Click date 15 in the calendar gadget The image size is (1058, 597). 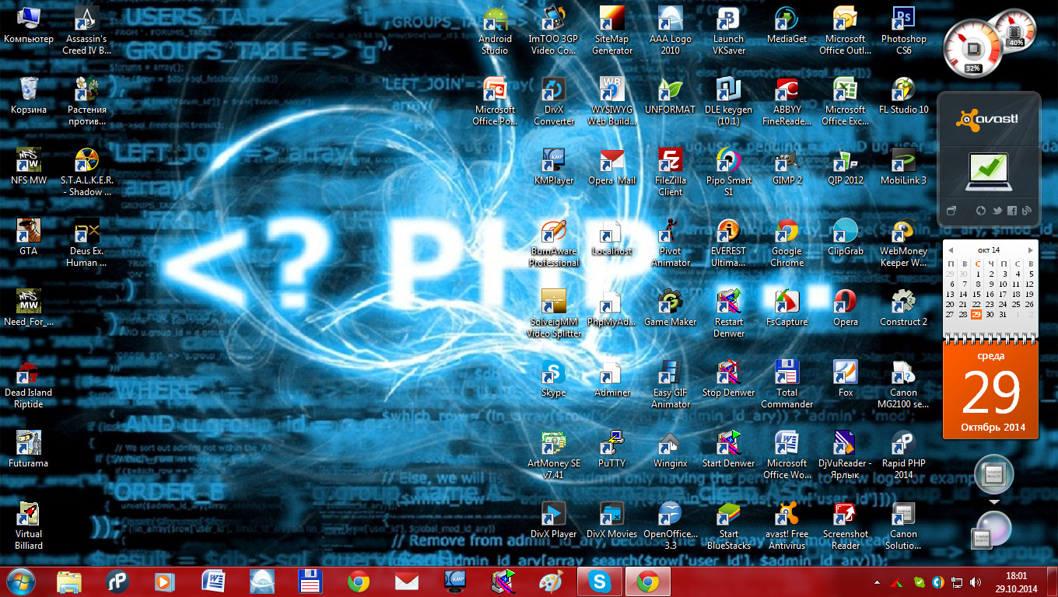click(976, 294)
